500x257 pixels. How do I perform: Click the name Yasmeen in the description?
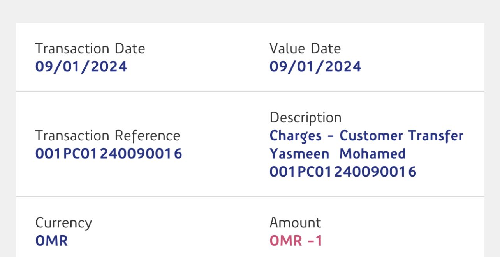point(299,154)
